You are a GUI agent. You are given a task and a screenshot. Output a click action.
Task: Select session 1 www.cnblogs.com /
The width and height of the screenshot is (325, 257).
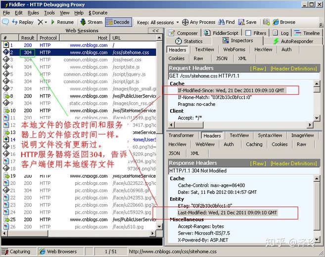80,45
